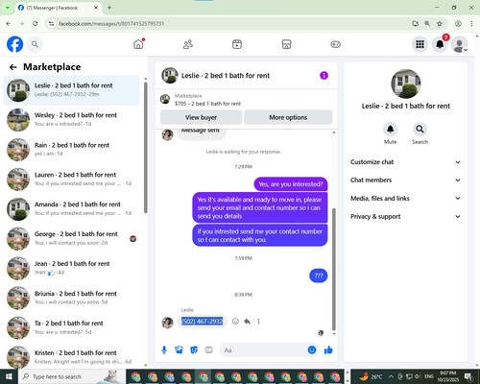Go back in Chrome browser
This screenshot has width=480, height=384.
[x=9, y=23]
